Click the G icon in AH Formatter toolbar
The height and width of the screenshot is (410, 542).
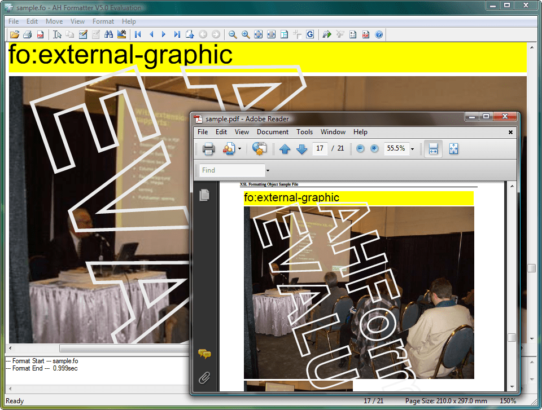tap(310, 34)
